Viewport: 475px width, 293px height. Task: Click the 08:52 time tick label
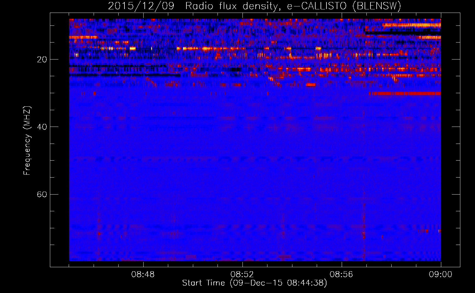click(x=242, y=275)
